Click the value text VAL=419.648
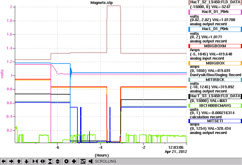 coord(221,54)
